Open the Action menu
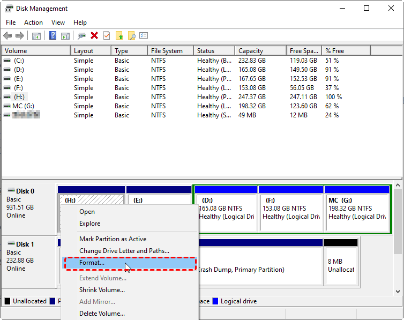 33,23
